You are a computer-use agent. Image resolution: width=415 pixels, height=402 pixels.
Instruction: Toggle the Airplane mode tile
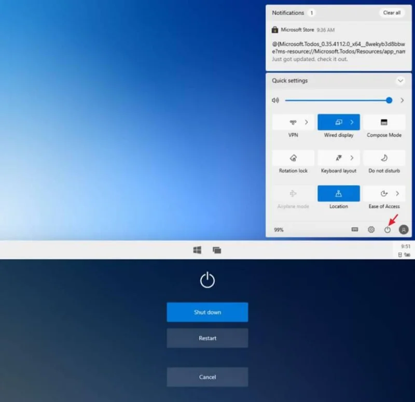pyautogui.click(x=293, y=193)
